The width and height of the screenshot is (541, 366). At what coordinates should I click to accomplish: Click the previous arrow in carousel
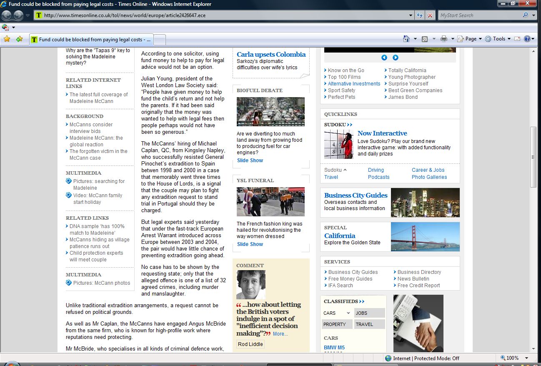click(x=384, y=58)
